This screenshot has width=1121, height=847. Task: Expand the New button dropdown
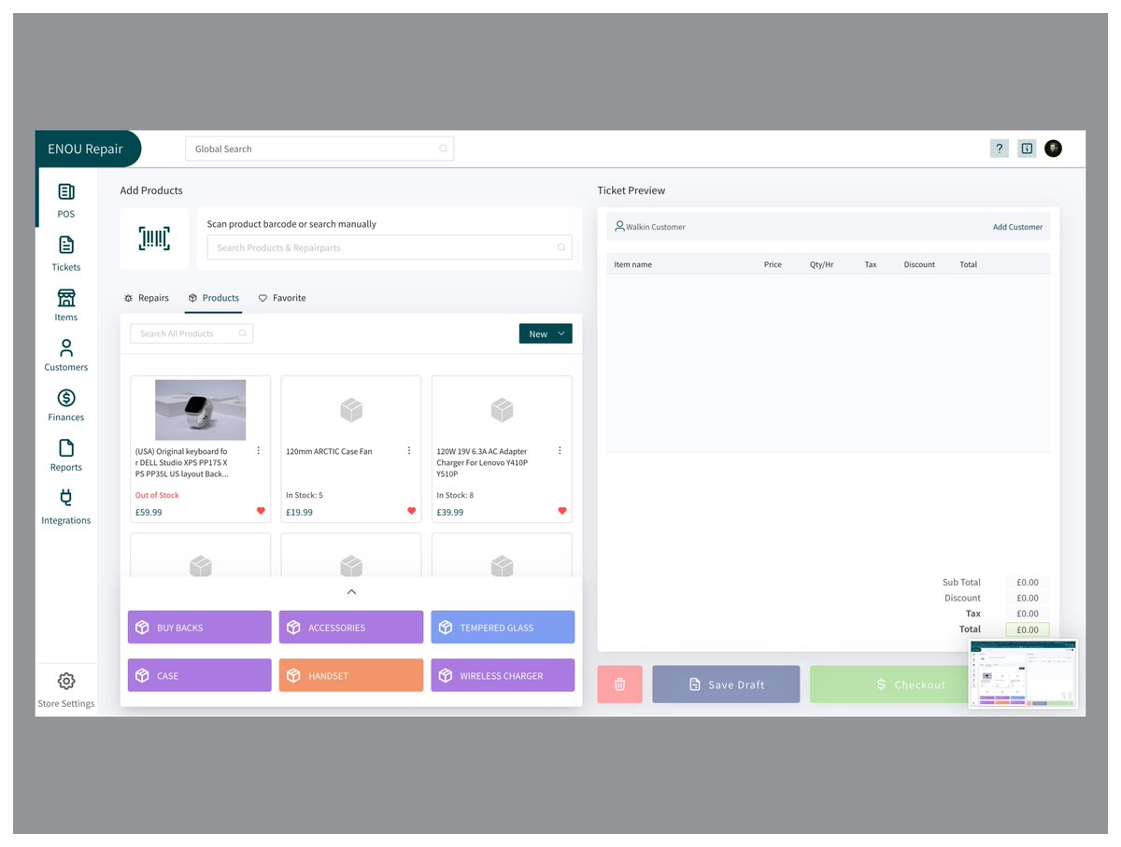point(561,333)
